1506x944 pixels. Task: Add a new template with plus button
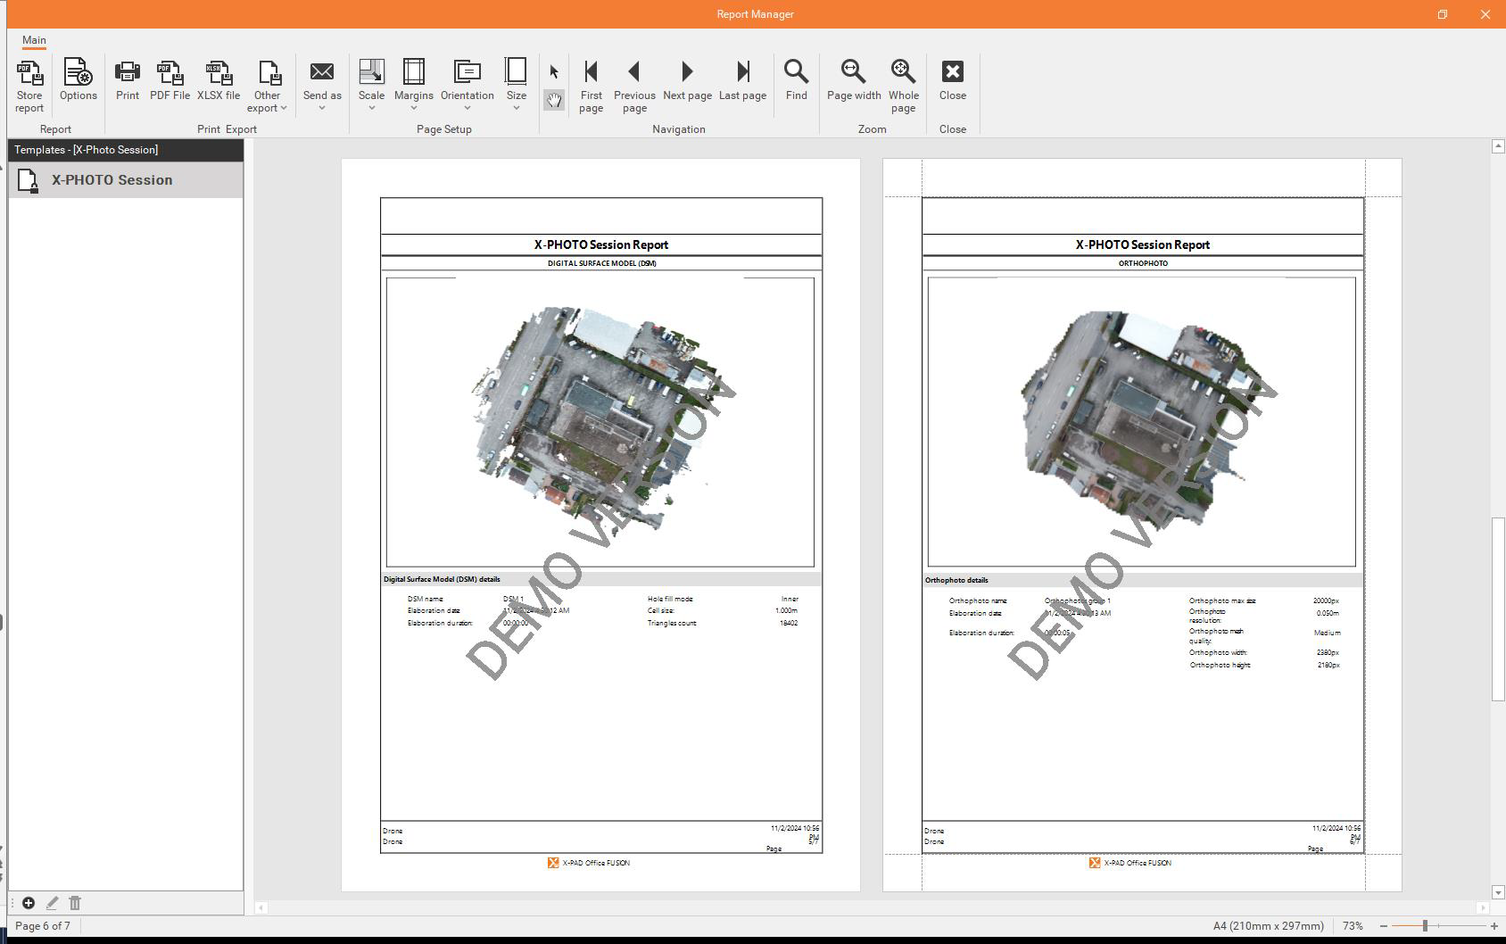point(29,903)
